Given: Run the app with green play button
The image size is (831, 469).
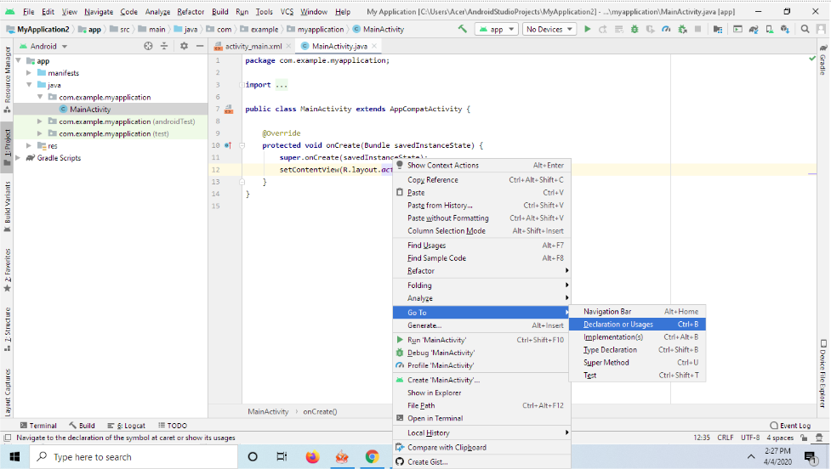Looking at the screenshot, I should tap(587, 29).
